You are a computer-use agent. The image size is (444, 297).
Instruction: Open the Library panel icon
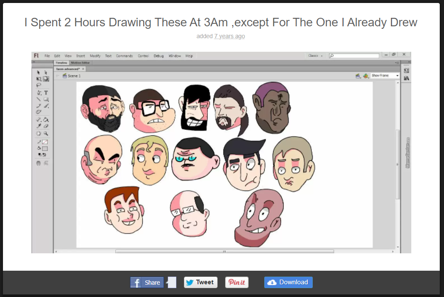point(407,78)
